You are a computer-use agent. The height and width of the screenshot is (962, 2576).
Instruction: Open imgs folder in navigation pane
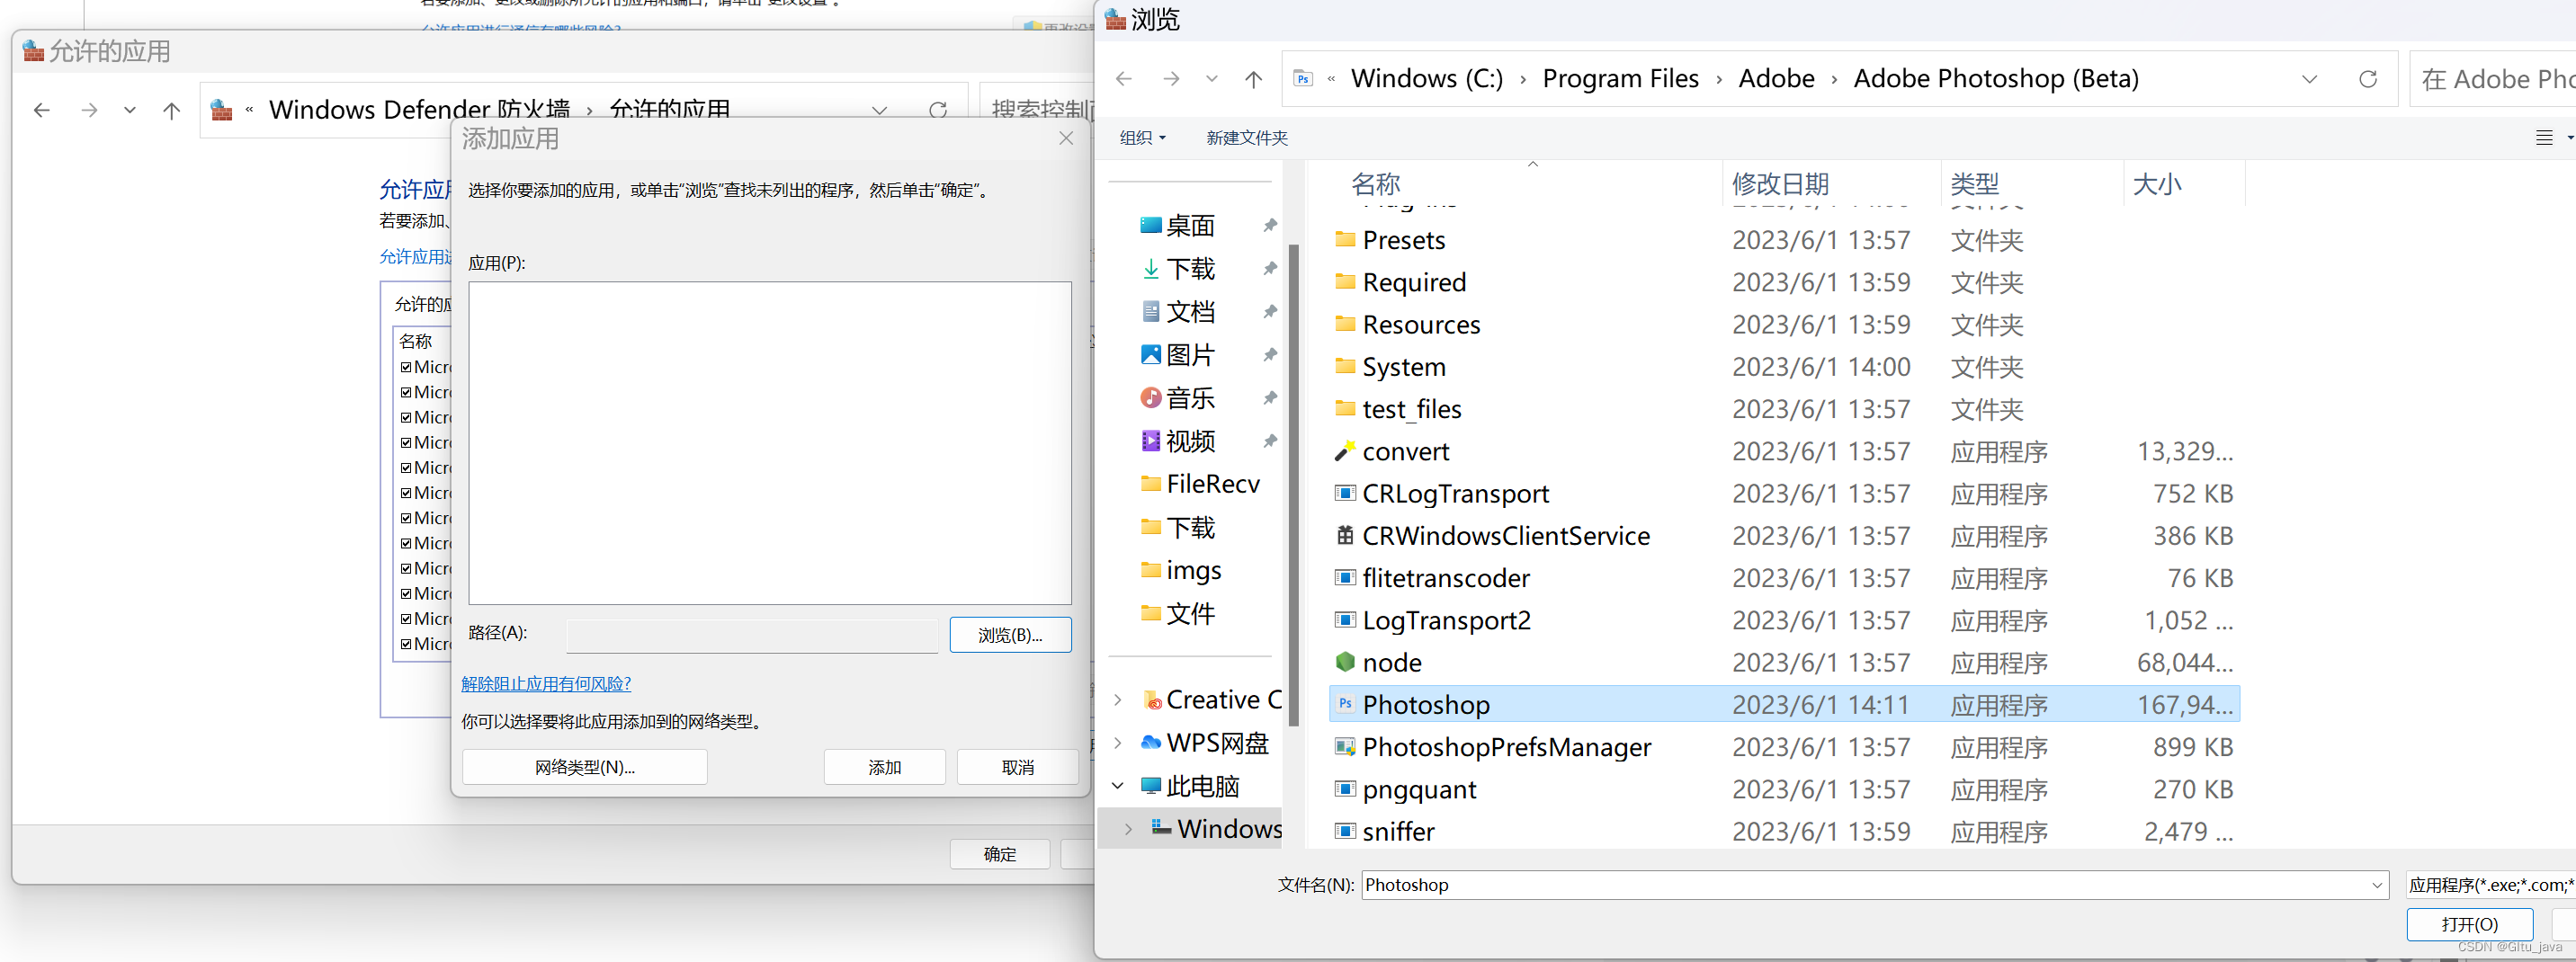point(1182,570)
